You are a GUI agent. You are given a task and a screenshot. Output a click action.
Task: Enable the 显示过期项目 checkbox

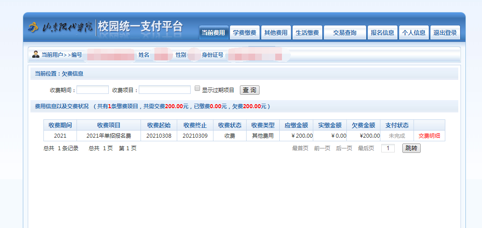coord(197,89)
